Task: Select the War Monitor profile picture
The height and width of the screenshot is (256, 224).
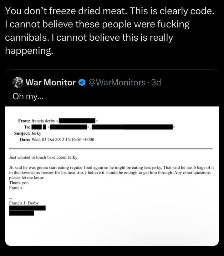Action: coord(18,82)
